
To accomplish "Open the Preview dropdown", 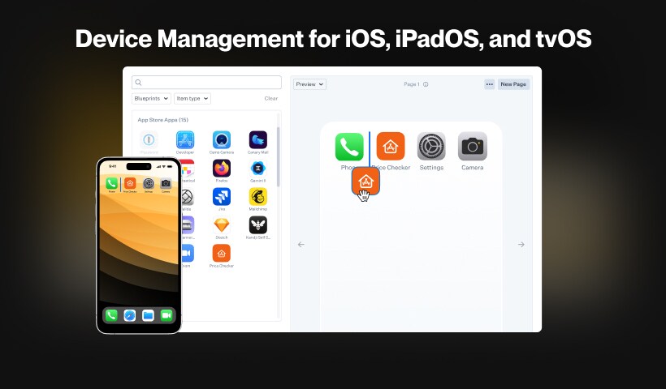I will coord(309,84).
